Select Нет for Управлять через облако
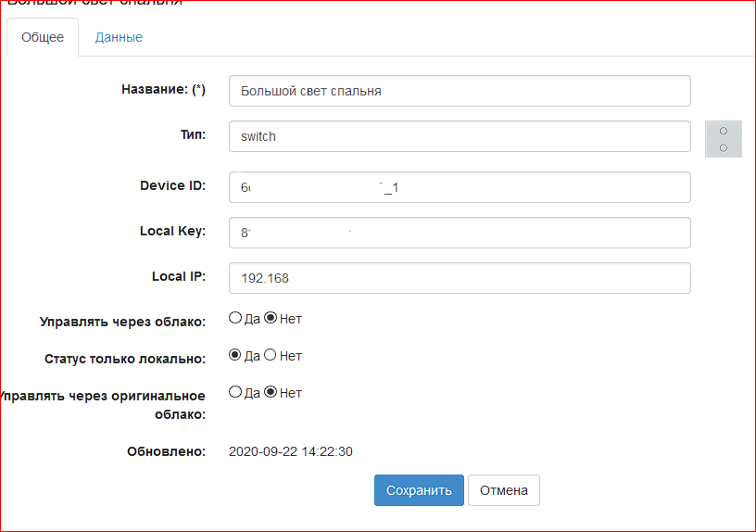Image resolution: width=756 pixels, height=532 pixels. pos(271,319)
